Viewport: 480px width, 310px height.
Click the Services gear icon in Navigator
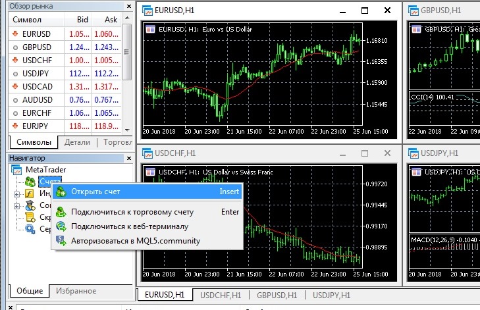tap(30, 229)
